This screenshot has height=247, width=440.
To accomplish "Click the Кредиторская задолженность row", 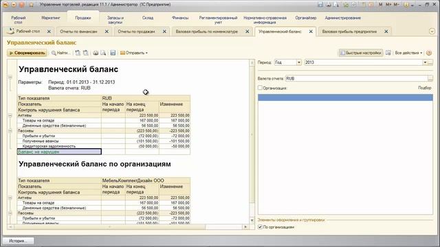I will click(104, 146).
